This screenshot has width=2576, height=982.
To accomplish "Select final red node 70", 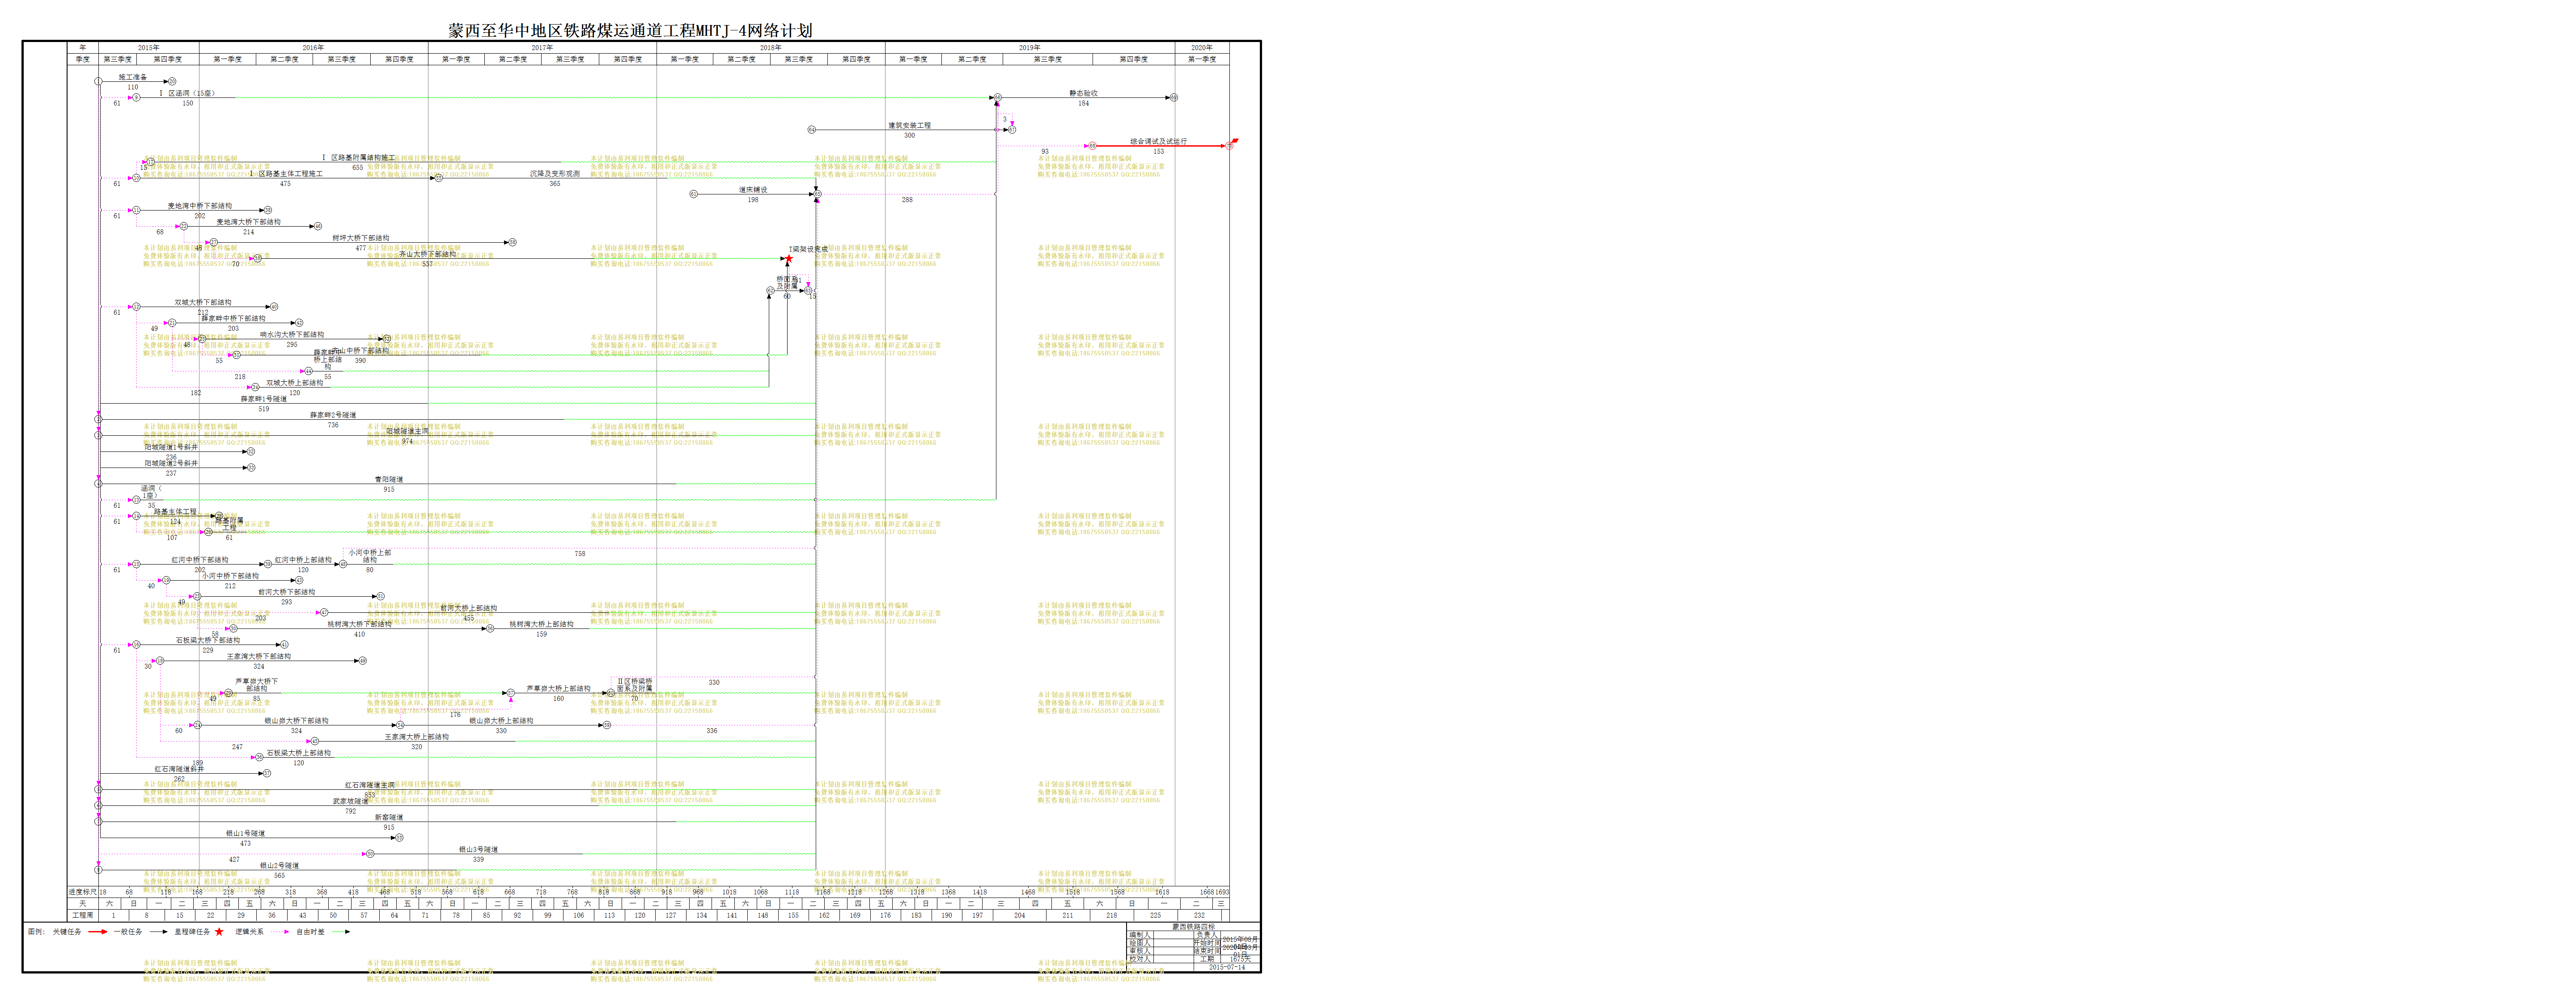I will tap(1229, 145).
